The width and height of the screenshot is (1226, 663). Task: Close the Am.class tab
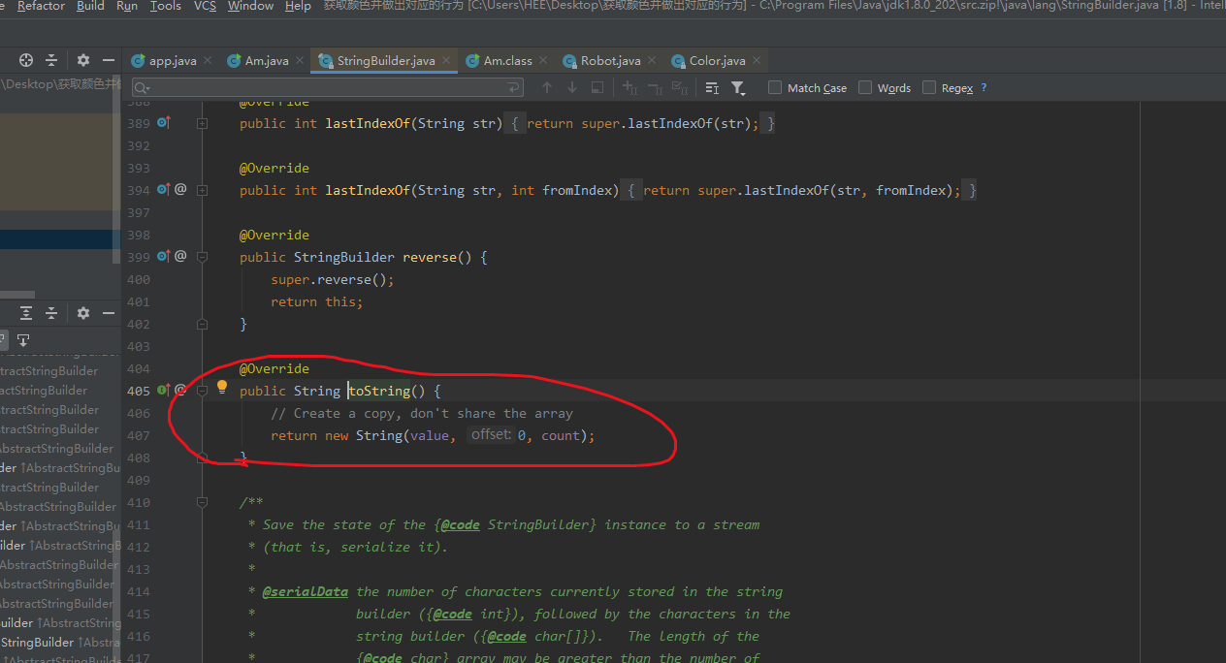pos(541,60)
